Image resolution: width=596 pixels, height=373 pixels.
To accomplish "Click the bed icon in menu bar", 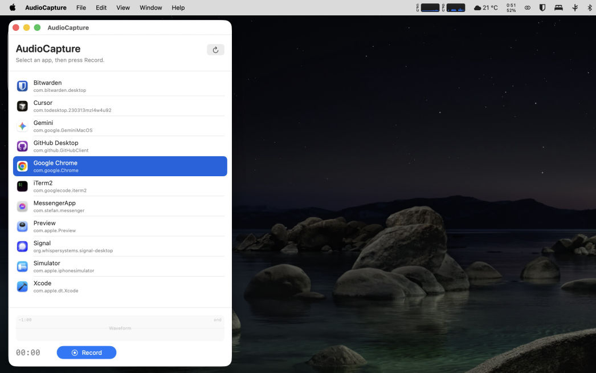I will point(558,7).
